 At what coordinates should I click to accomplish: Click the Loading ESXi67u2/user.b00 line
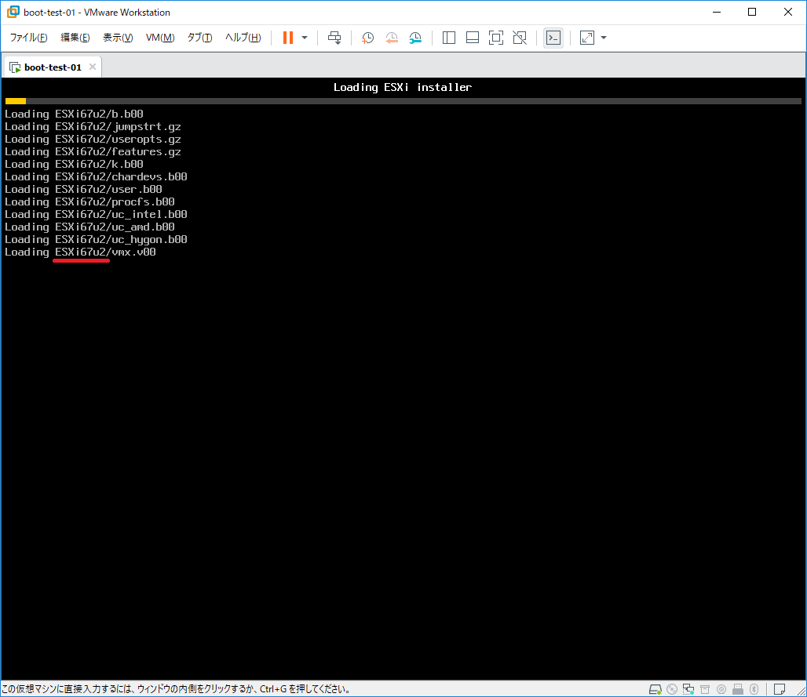tap(83, 189)
